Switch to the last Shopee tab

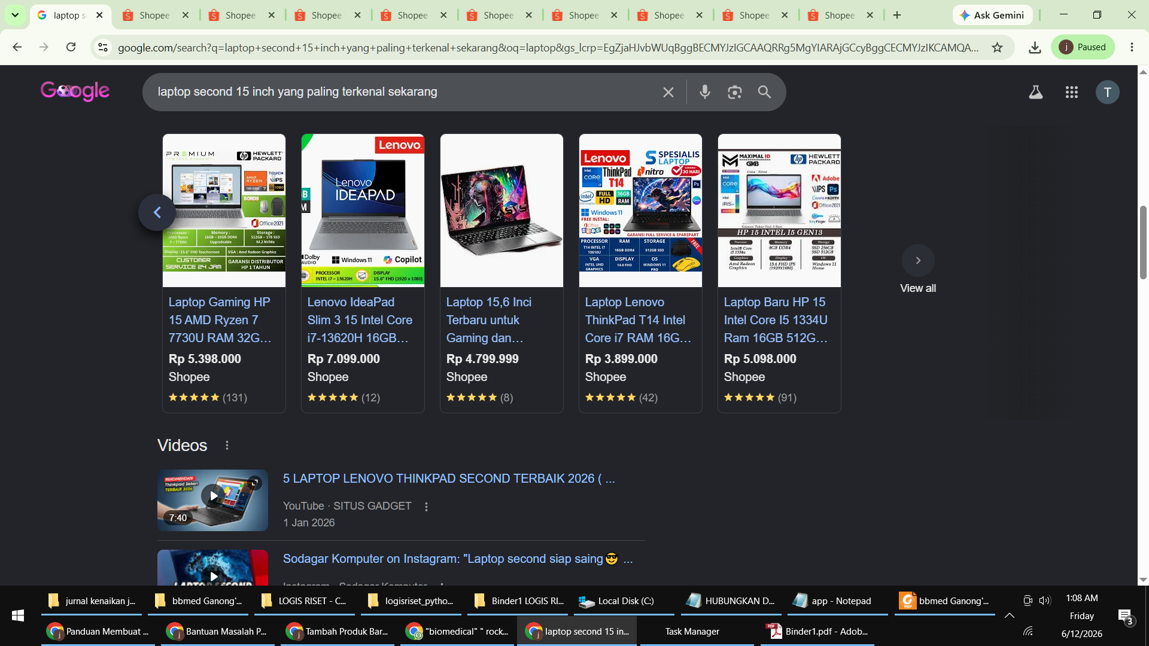(x=840, y=15)
